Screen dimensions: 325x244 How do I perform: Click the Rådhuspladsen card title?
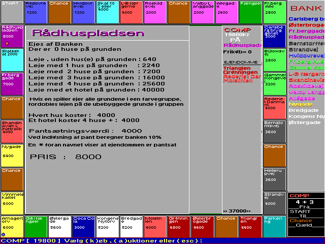click(88, 33)
